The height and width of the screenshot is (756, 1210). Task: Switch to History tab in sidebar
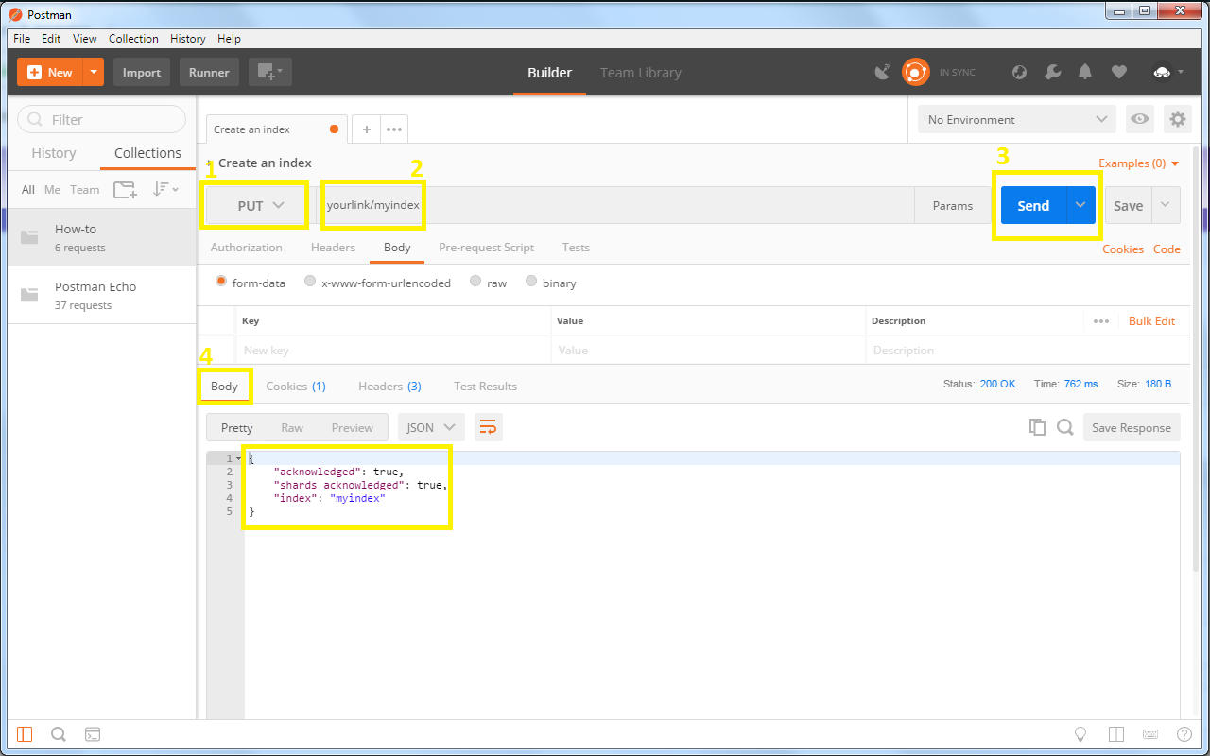(x=54, y=153)
